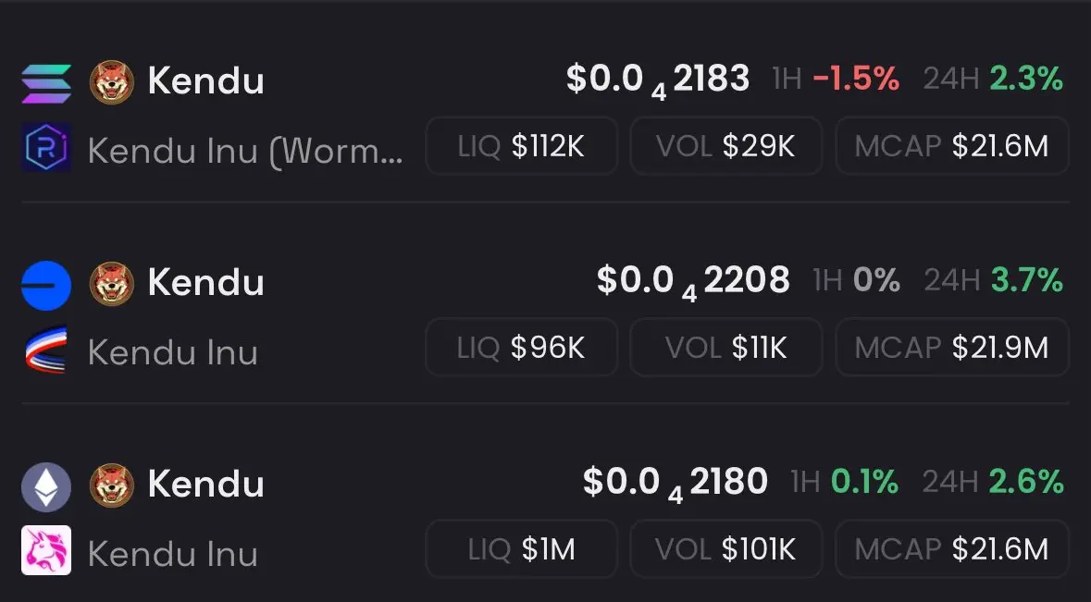This screenshot has width=1091, height=602.
Task: Click the Uniswap pink unicorn icon
Action: click(46, 550)
